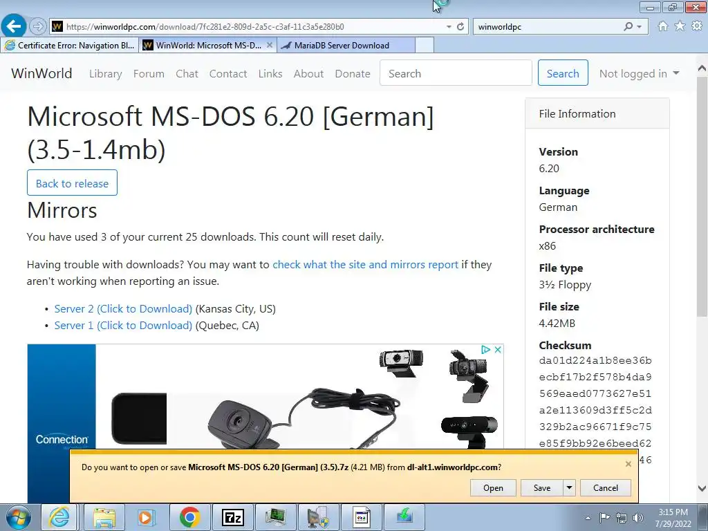Click the Back to release button
Screen dimensions: 708x531
click(72, 183)
